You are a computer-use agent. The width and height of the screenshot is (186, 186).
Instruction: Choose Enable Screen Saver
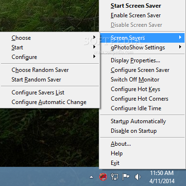(x=142, y=15)
